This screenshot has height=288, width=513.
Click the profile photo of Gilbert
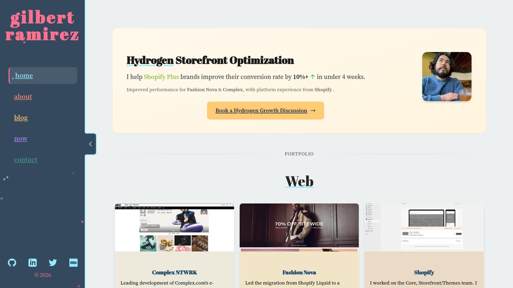(447, 77)
